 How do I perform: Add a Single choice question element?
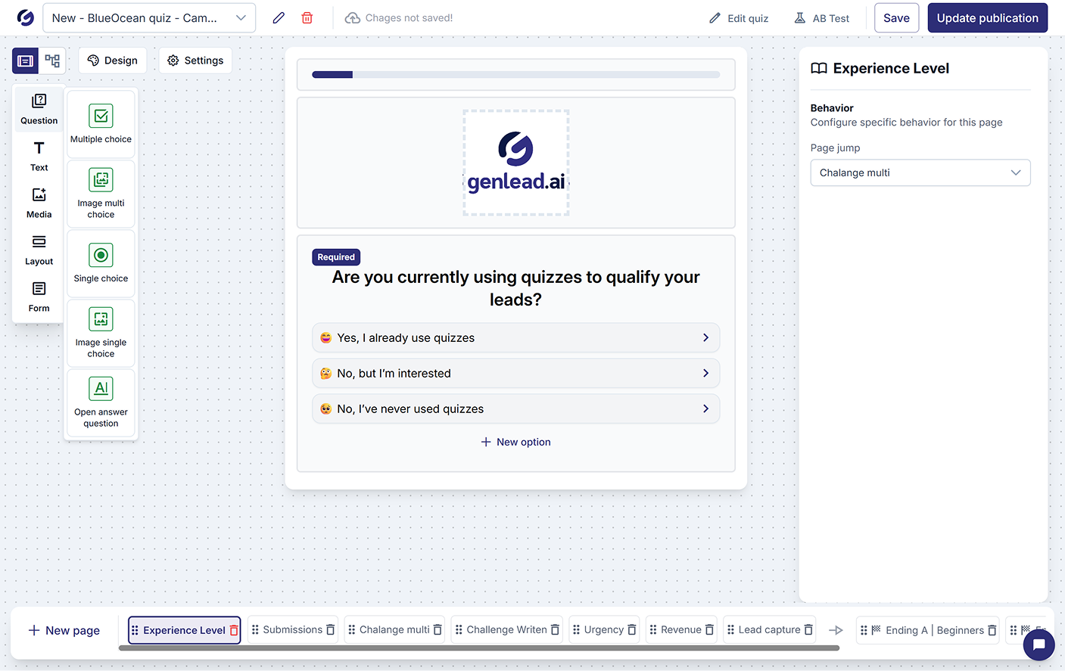click(101, 263)
